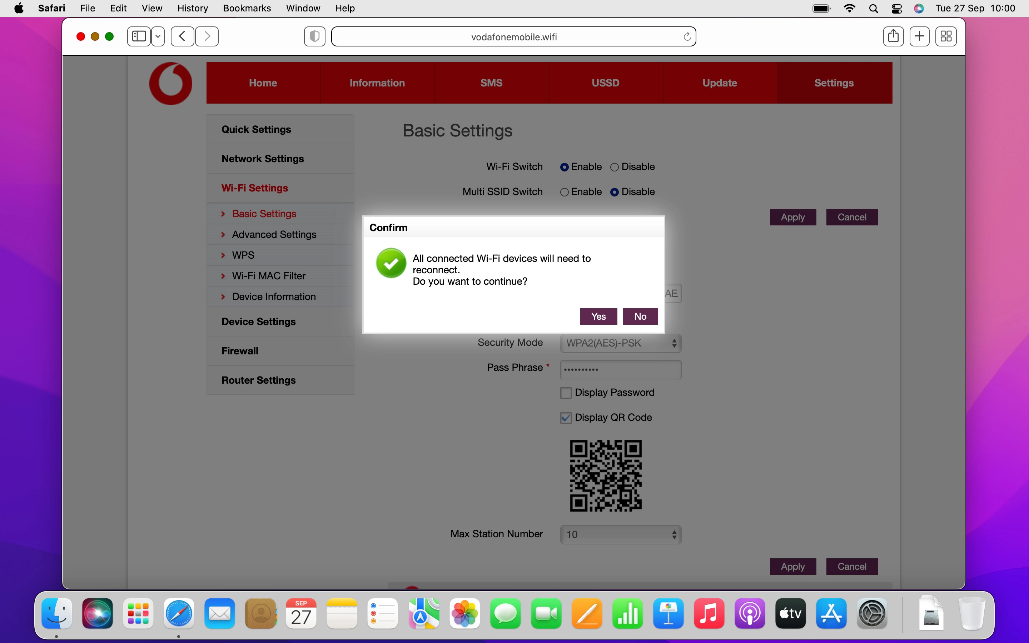
Task: Reload the page via address bar icon
Action: (x=687, y=37)
